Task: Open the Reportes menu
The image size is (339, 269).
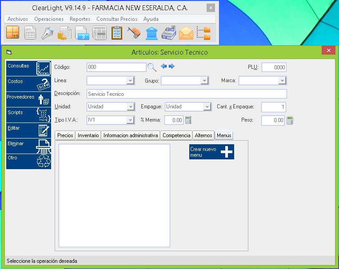Action: pyautogui.click(x=80, y=19)
